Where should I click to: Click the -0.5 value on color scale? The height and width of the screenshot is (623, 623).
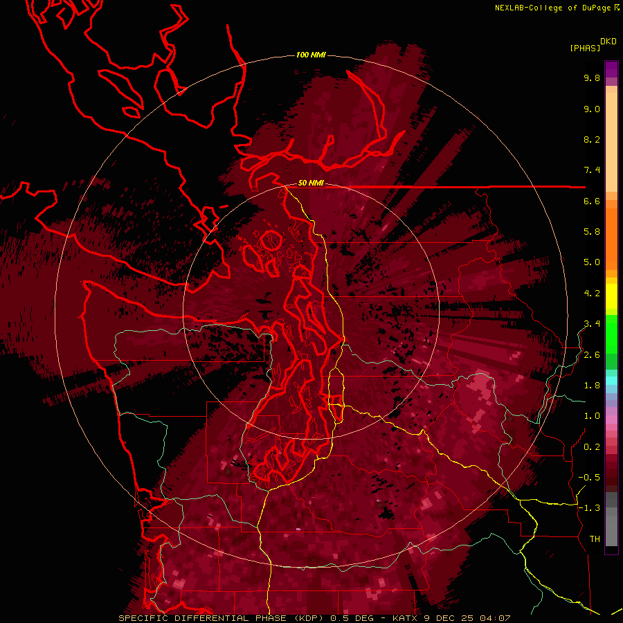589,478
